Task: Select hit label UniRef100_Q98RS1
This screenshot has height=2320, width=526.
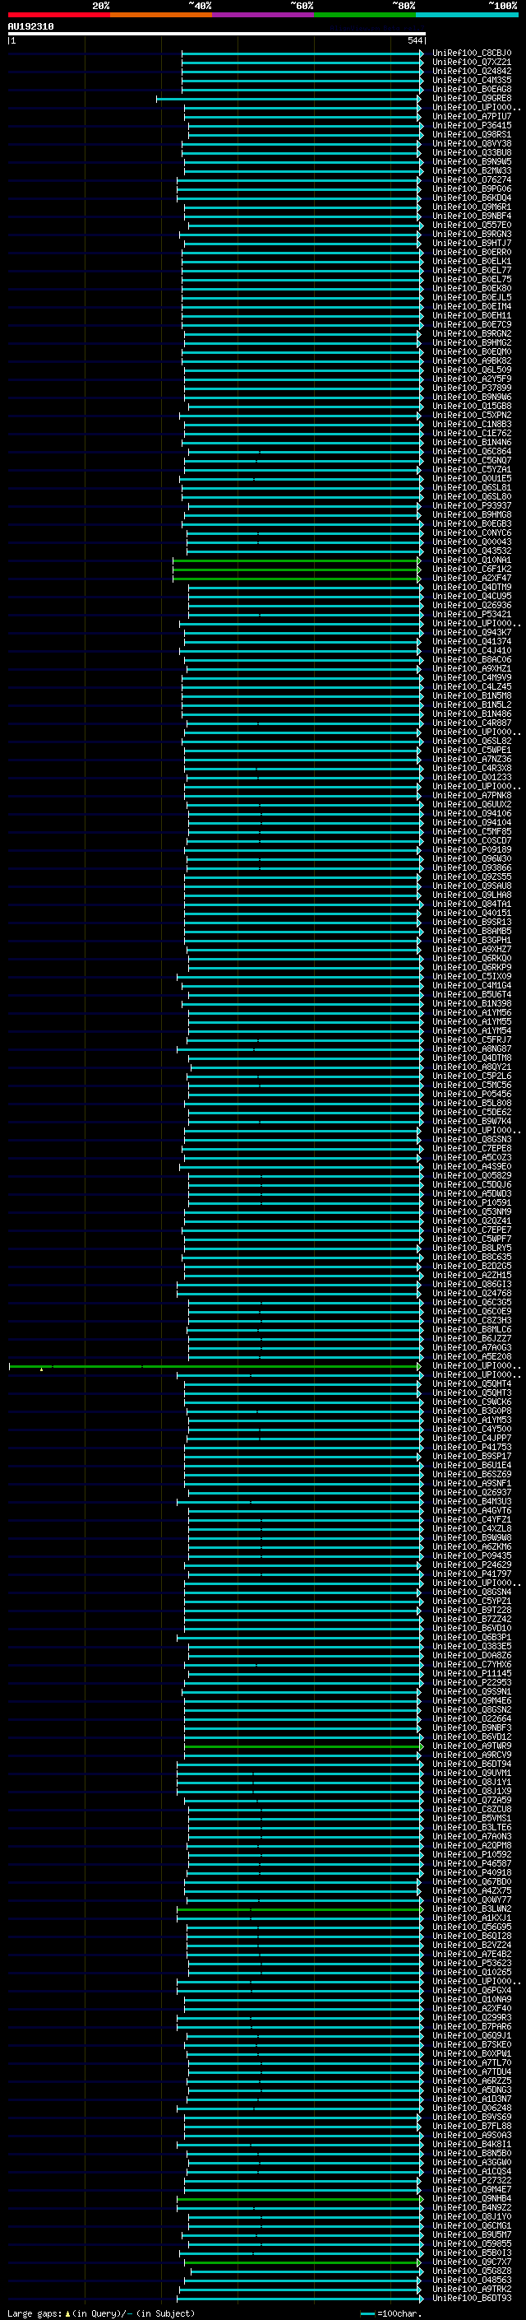Action: 472,134
